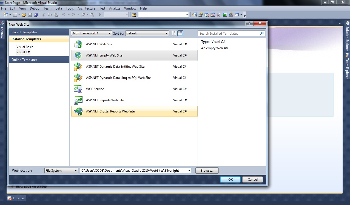
Task: Open the File menu
Action: [x=4, y=8]
